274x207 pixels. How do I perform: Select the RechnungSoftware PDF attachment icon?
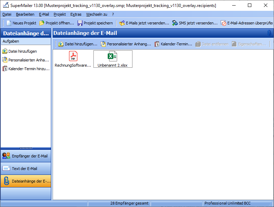click(x=73, y=56)
